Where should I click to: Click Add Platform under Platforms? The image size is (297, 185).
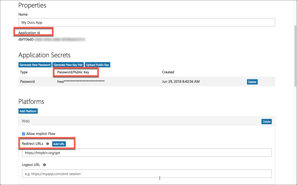pyautogui.click(x=28, y=111)
